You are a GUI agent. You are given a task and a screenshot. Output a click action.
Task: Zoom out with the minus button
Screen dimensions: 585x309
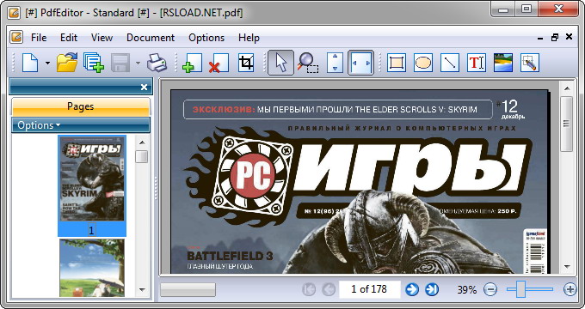coord(490,289)
